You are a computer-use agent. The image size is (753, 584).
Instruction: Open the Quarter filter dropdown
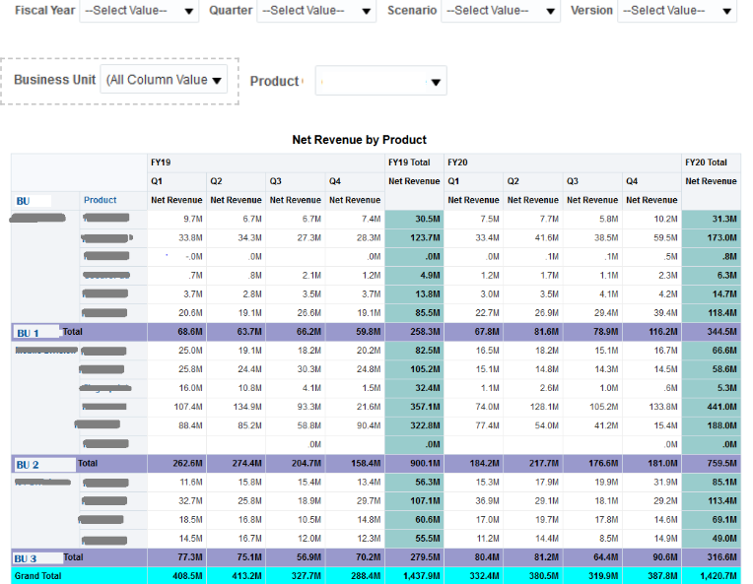coord(315,11)
